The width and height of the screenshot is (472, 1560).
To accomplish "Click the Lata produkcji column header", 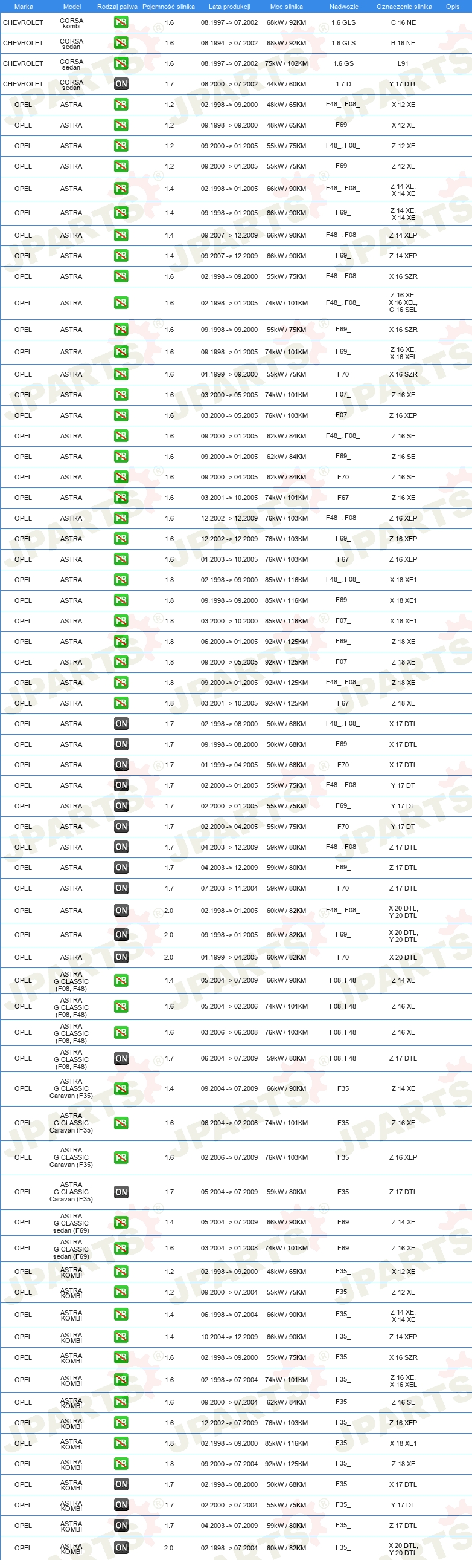I will [x=229, y=7].
